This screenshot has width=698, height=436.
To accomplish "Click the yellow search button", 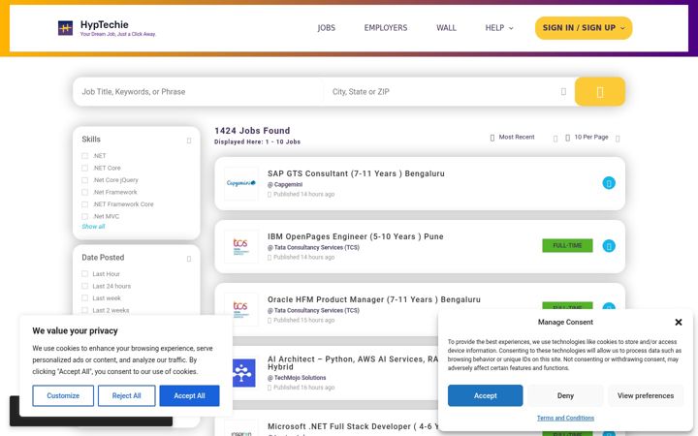I will pyautogui.click(x=600, y=92).
